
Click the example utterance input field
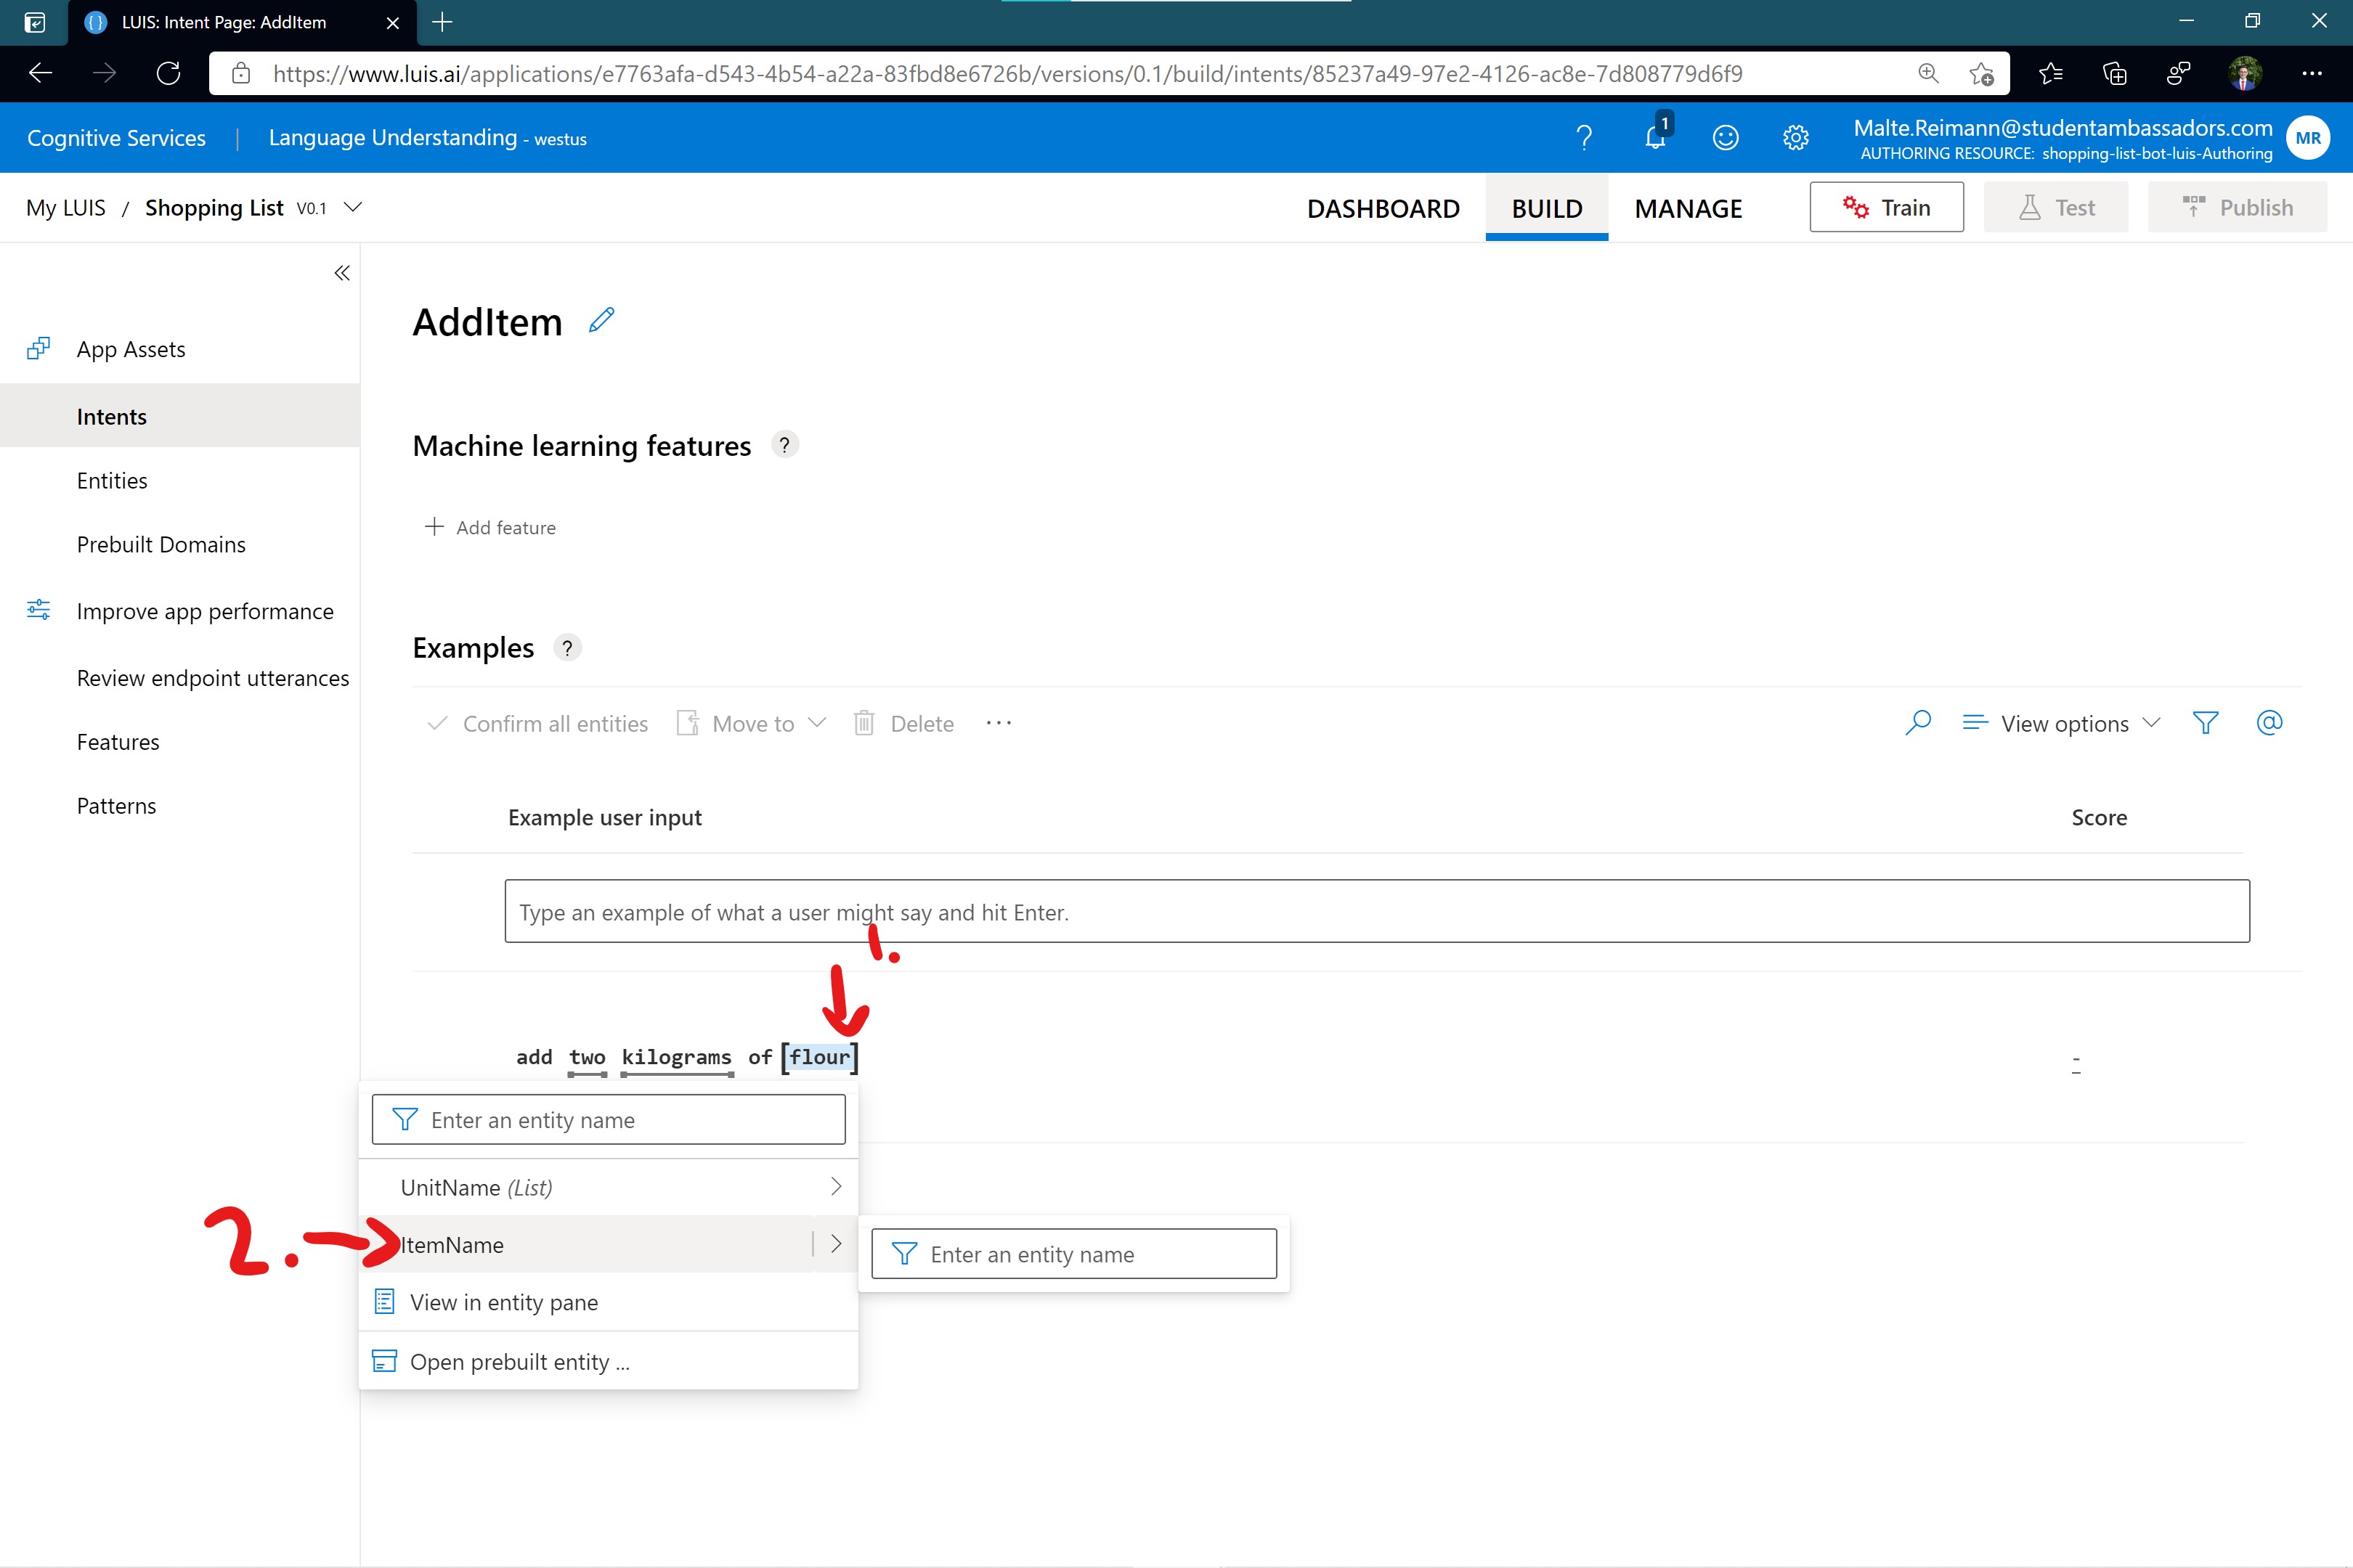(1377, 911)
